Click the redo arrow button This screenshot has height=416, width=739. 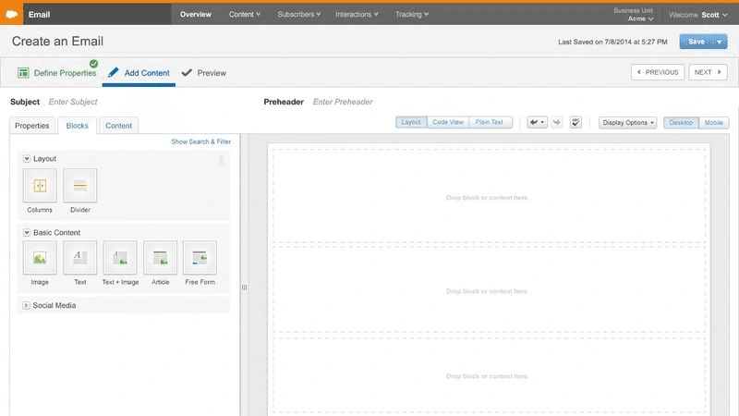click(557, 123)
